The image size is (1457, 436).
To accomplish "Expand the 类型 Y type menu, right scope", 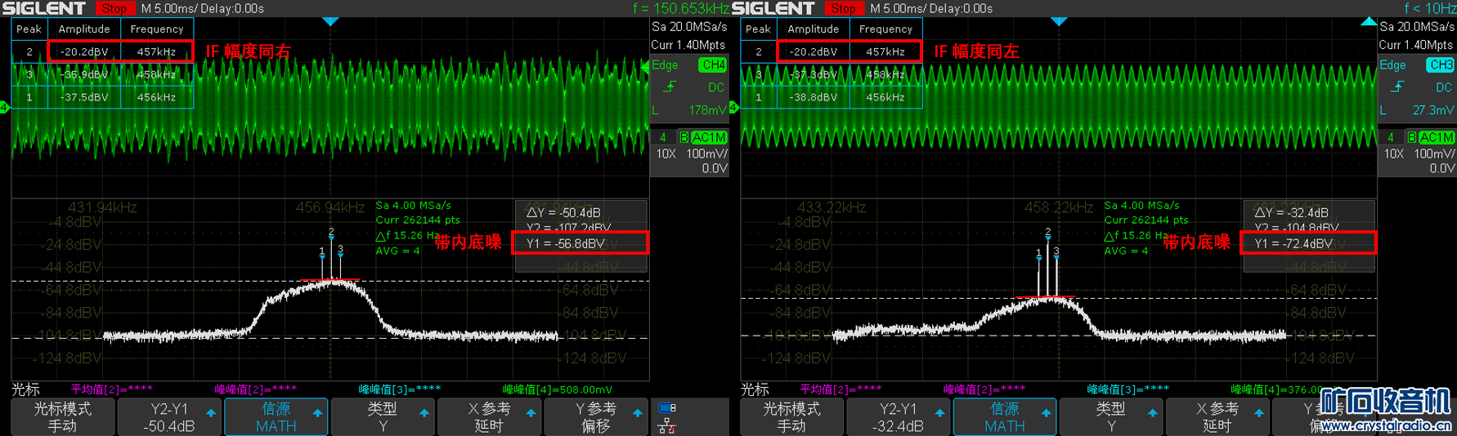I will (1111, 417).
